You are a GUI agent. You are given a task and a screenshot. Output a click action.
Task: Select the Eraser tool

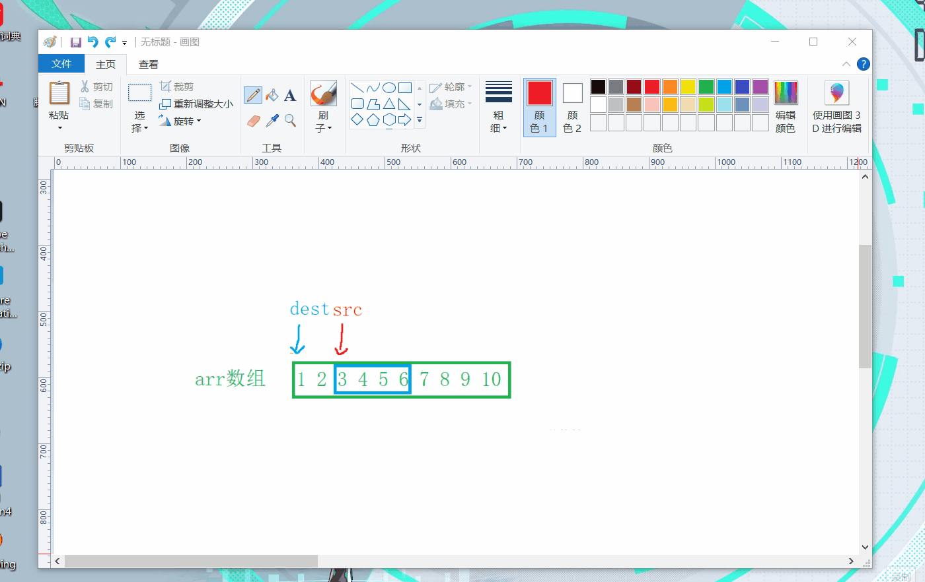[253, 120]
